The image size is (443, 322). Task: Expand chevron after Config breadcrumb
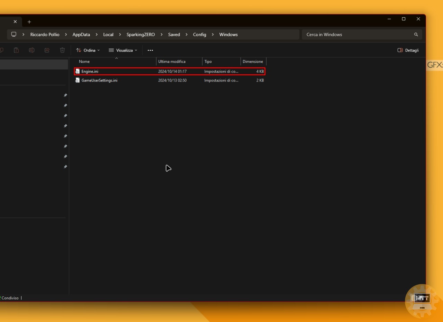[213, 35]
